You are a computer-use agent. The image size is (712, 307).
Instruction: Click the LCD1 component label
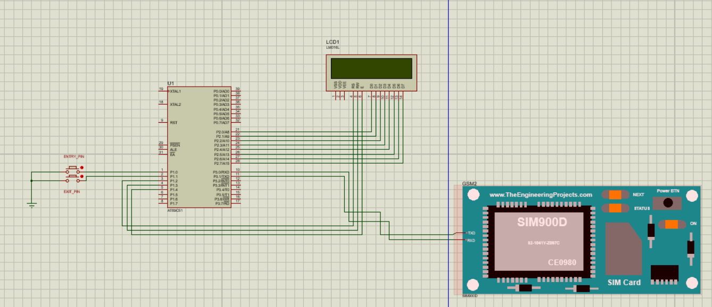click(333, 42)
